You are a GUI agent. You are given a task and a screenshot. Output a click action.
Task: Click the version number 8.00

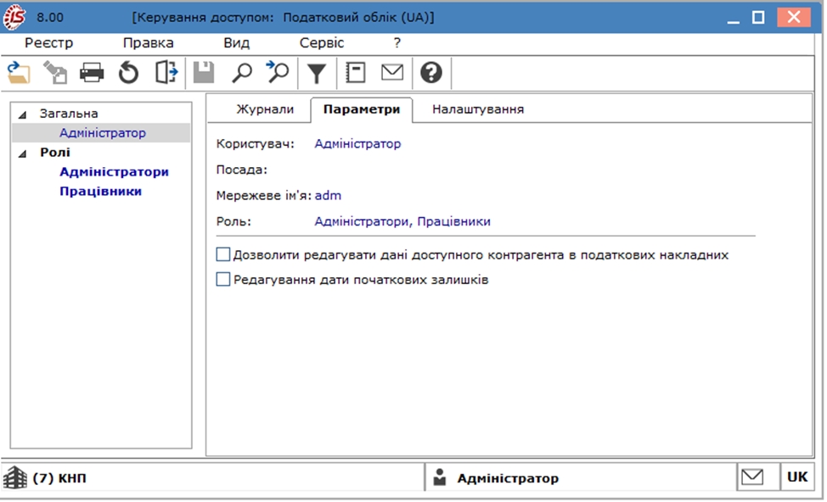pyautogui.click(x=50, y=17)
